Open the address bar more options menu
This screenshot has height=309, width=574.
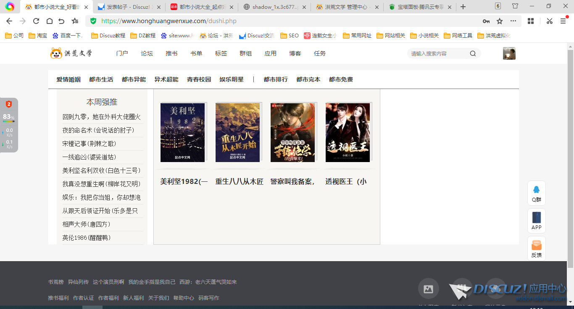click(513, 21)
